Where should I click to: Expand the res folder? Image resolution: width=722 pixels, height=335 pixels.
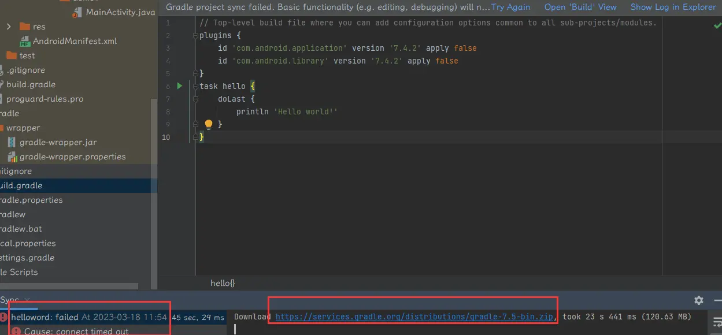(9, 27)
